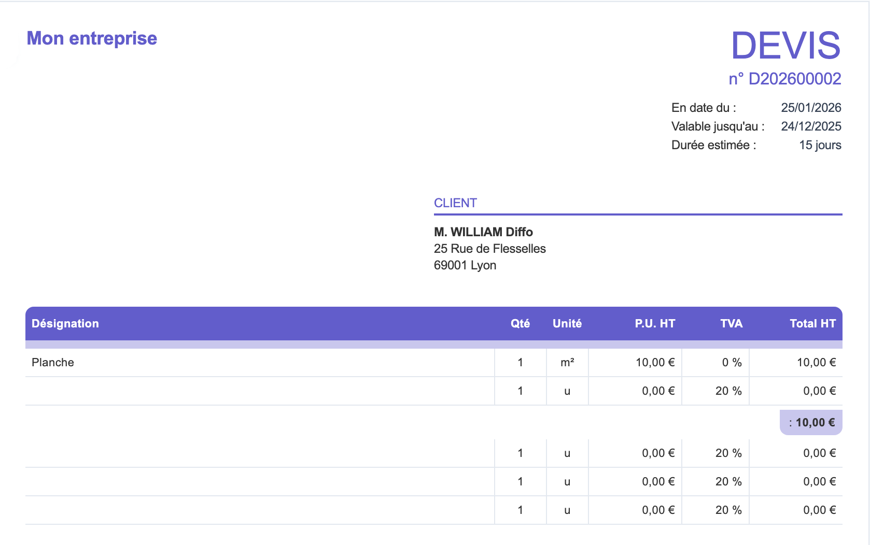Image resolution: width=870 pixels, height=545 pixels.
Task: Click the Désignation column header
Action: tap(65, 324)
